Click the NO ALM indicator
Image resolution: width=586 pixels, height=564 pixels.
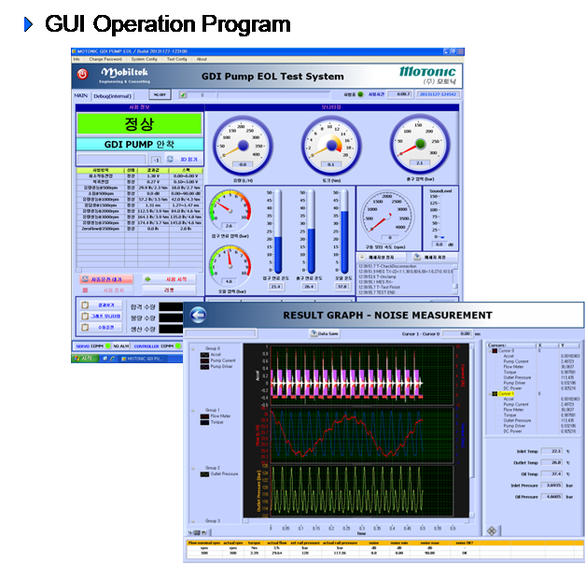[x=121, y=345]
